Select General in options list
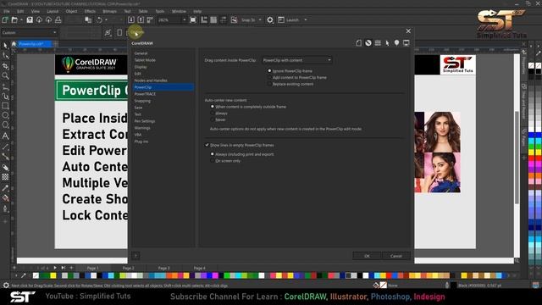The width and height of the screenshot is (542, 305). click(x=141, y=53)
